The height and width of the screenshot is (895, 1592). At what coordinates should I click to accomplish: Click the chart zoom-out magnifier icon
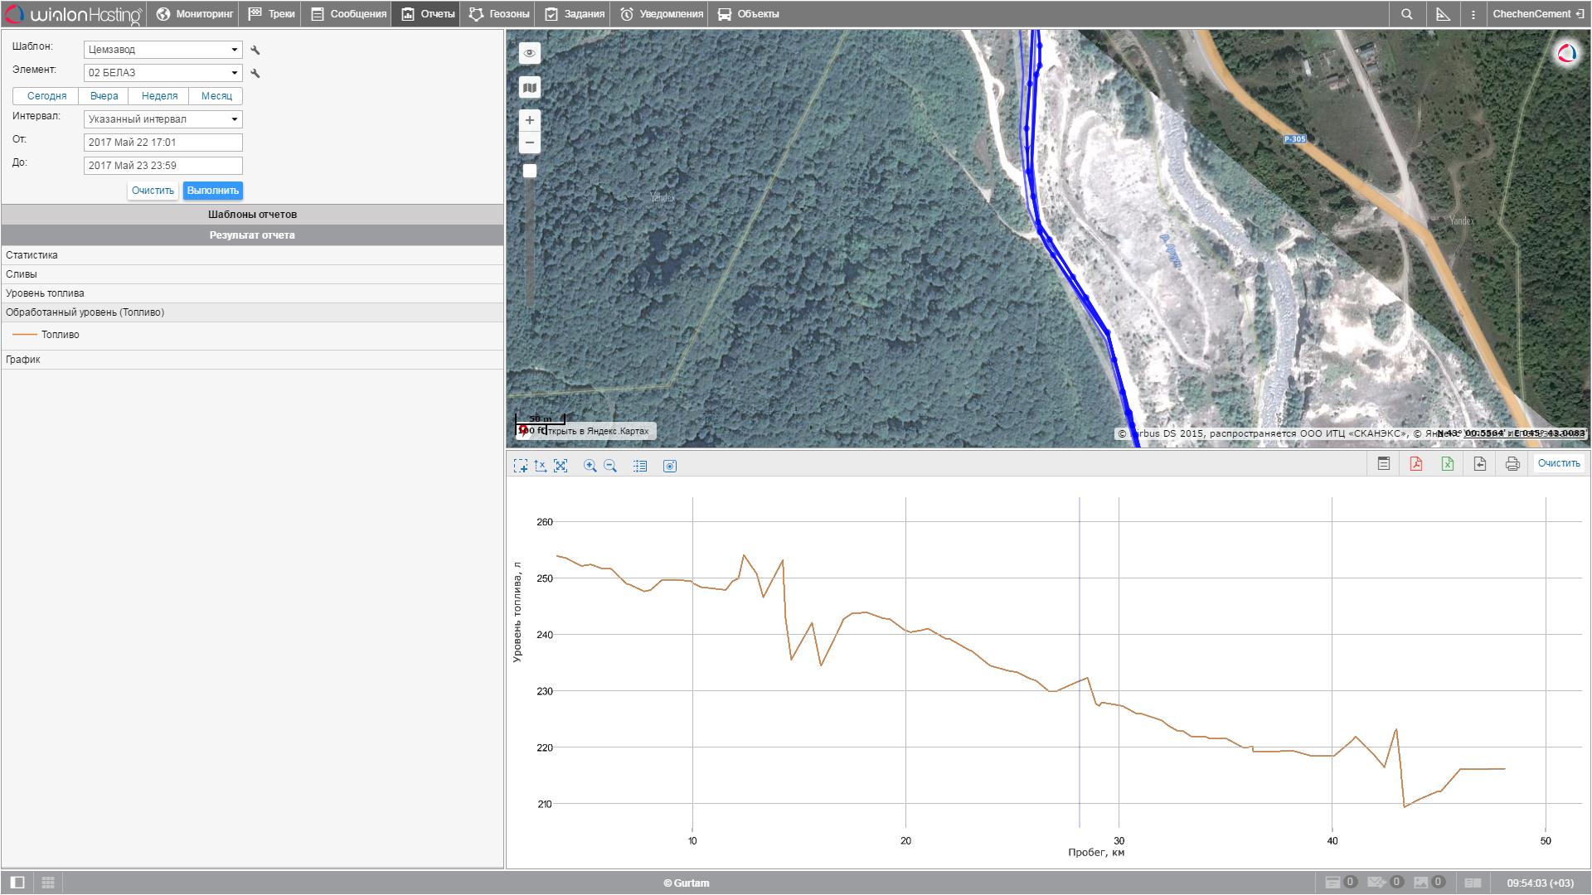tap(610, 466)
